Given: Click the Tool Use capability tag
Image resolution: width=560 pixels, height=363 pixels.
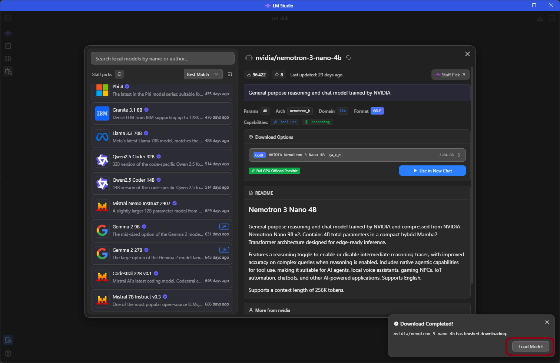Looking at the screenshot, I should coord(285,122).
